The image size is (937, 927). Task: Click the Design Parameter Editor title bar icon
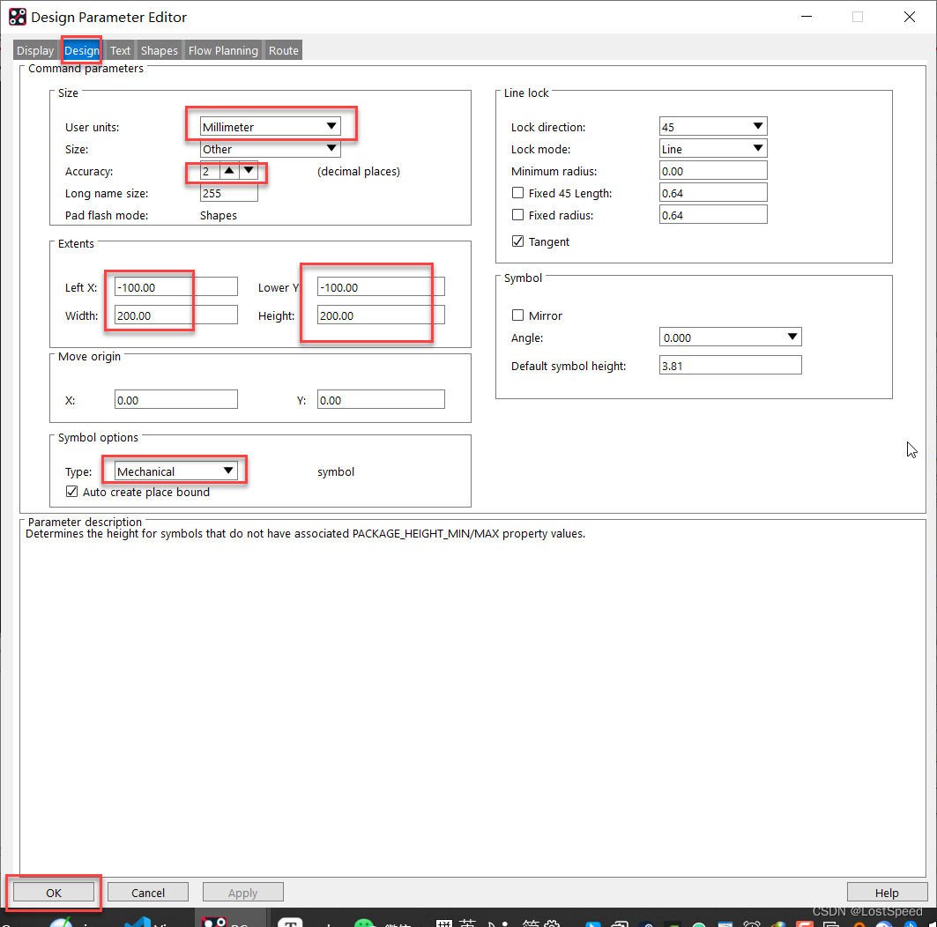pos(17,17)
